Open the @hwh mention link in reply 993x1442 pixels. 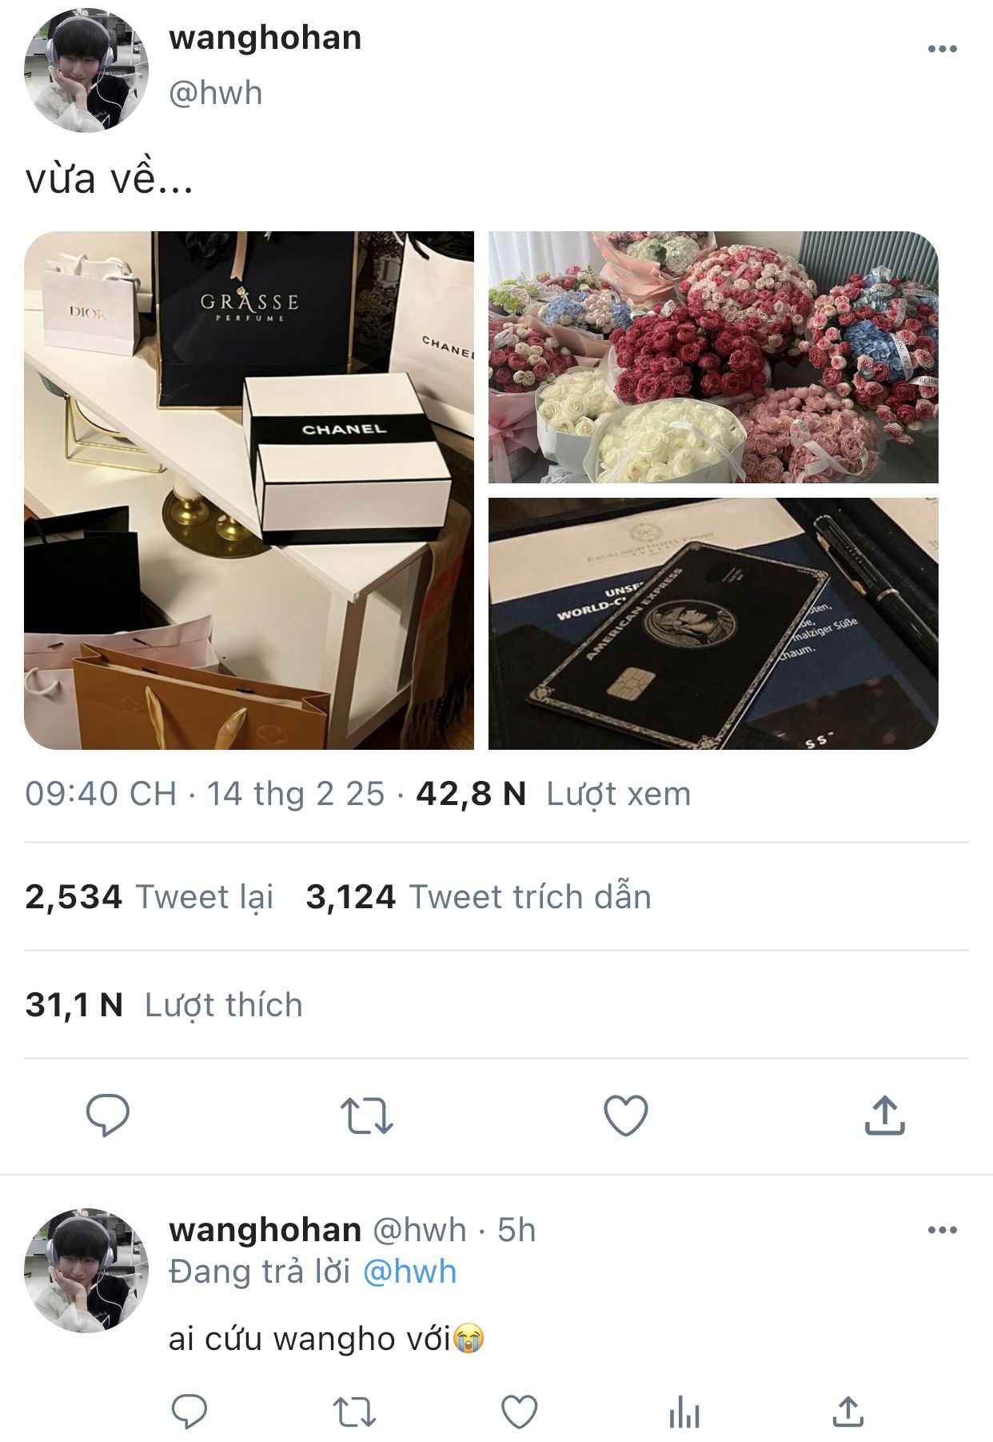409,1272
